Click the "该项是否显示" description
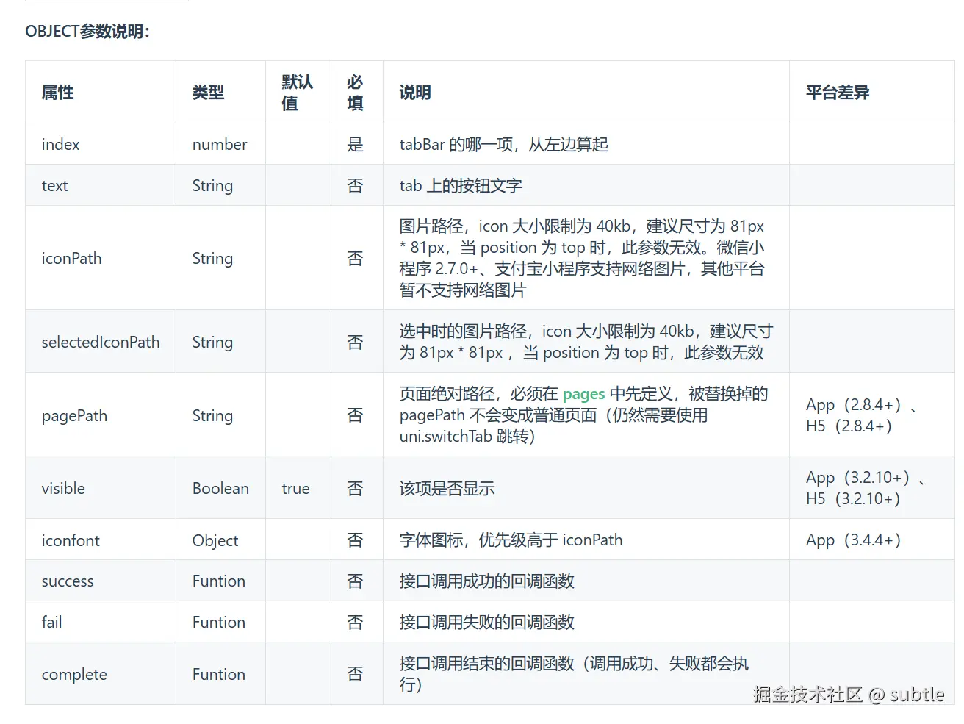This screenshot has height=724, width=964. pos(447,489)
